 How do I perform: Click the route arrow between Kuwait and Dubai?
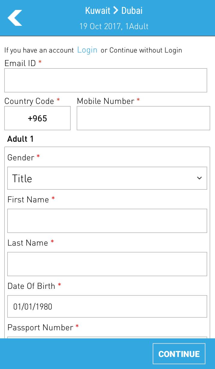(116, 11)
